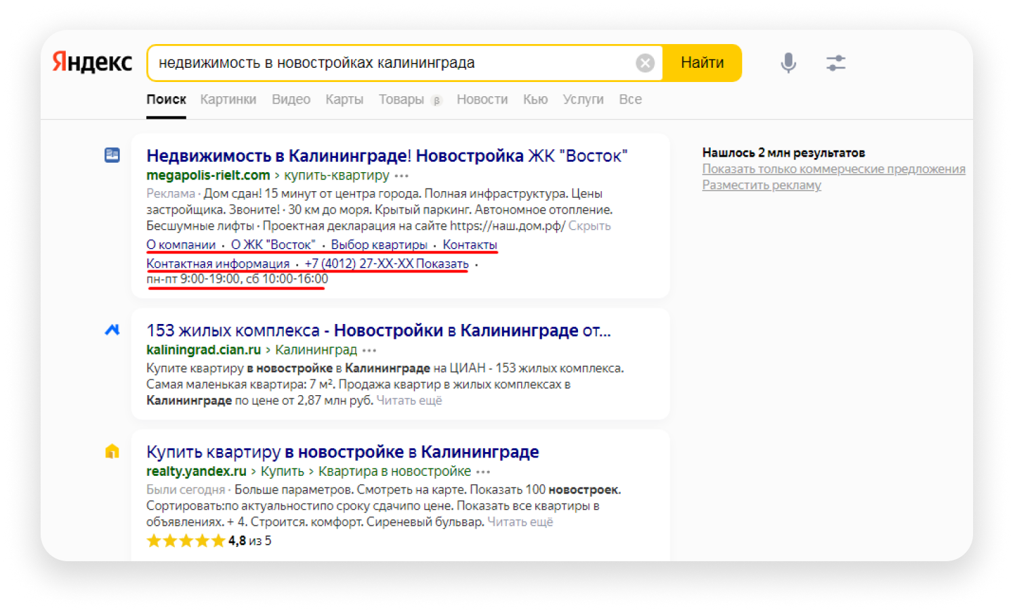
Task: Open the О компании sitelink
Action: 181,245
